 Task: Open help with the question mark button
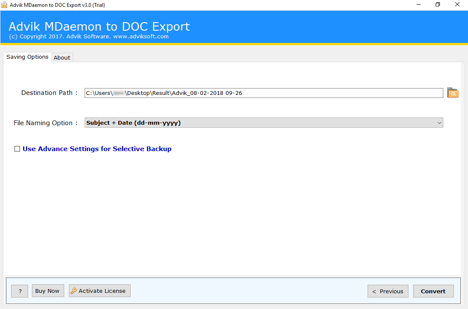(20, 291)
